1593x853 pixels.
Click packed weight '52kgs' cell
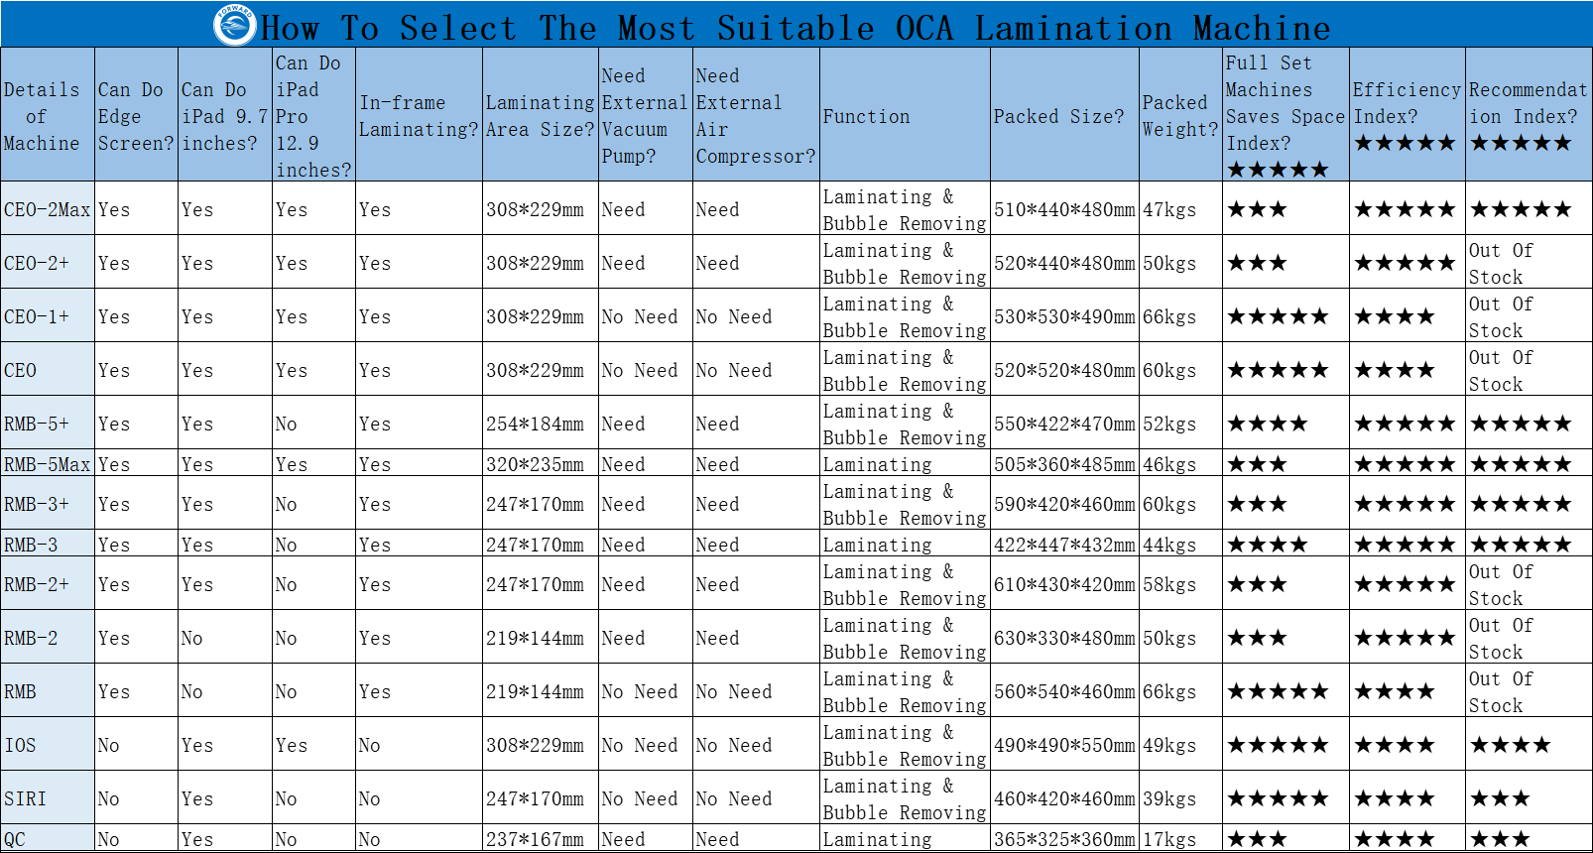coord(1180,424)
